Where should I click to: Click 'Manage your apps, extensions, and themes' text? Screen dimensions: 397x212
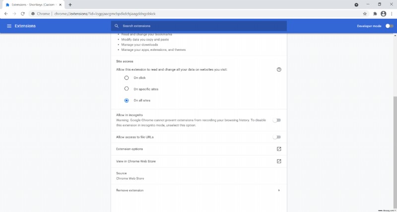(153, 49)
